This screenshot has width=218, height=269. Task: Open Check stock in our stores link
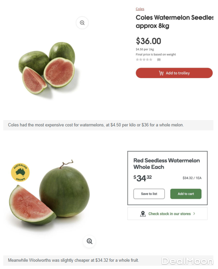169,214
